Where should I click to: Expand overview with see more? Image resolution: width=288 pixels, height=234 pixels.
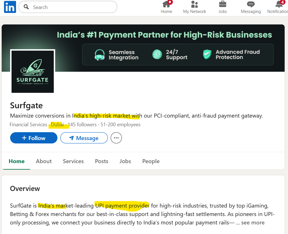tap(253, 222)
